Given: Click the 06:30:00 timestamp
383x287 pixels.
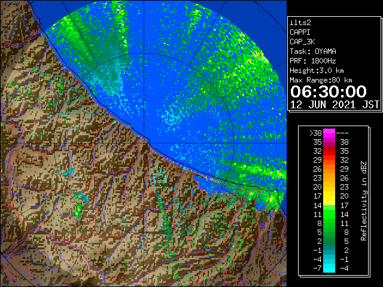Looking at the screenshot, I should point(329,91).
